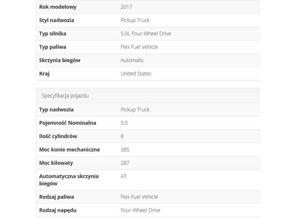Click the Specyfikacja pojazdu section header
Screen dimensions: 295x221
point(65,95)
